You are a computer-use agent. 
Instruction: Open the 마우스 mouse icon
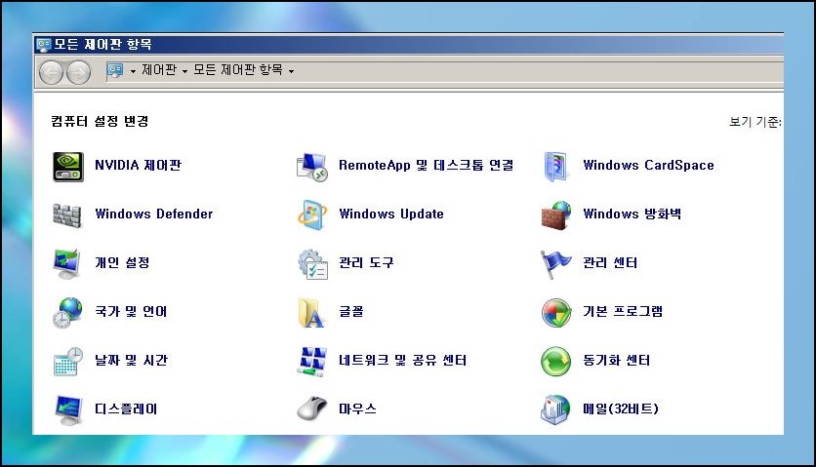[x=311, y=409]
